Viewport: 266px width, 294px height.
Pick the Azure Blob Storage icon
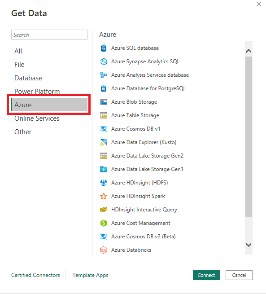pos(104,102)
